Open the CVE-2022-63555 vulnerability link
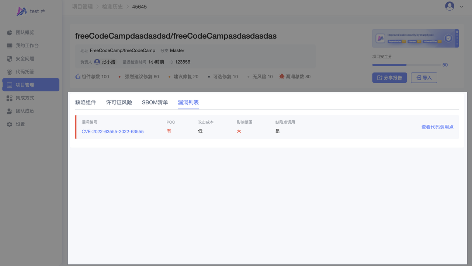The width and height of the screenshot is (472, 266). click(x=112, y=131)
